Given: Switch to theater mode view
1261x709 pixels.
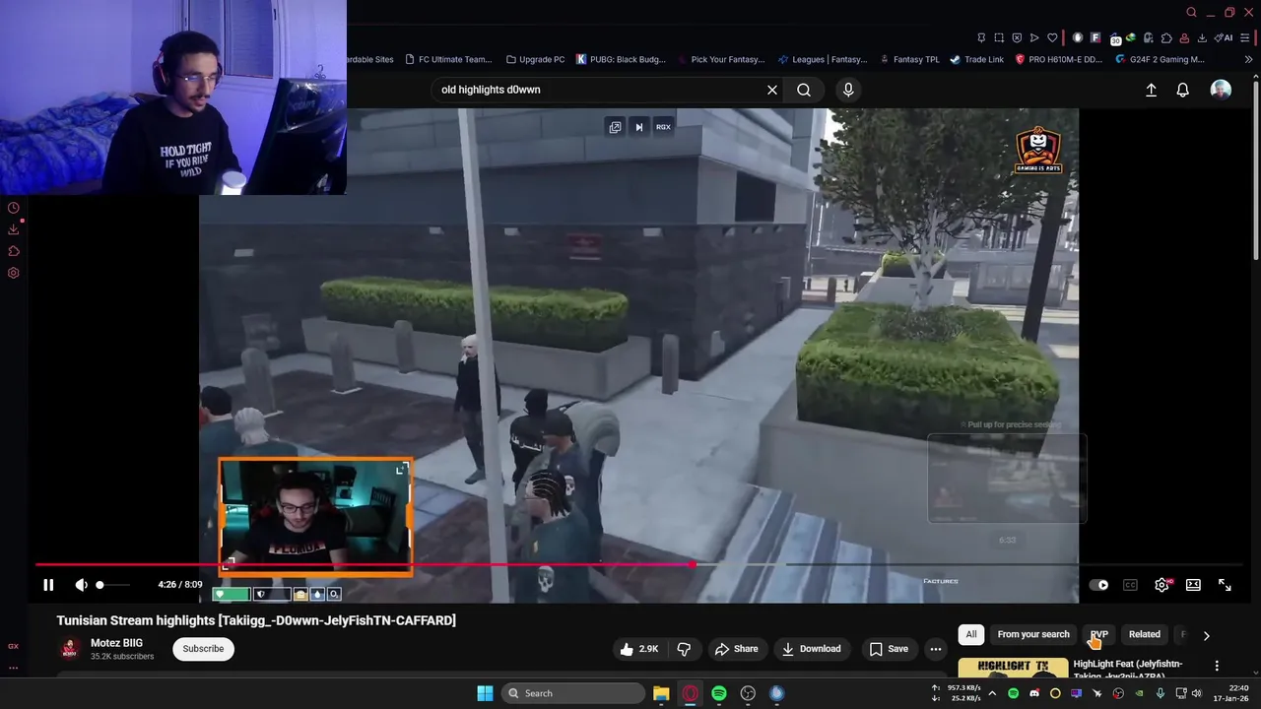Looking at the screenshot, I should click(1193, 585).
